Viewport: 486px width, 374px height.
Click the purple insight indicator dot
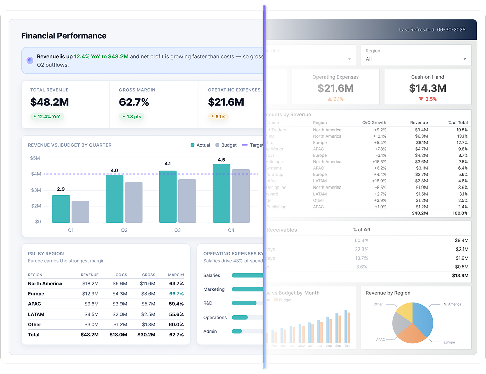[30, 60]
